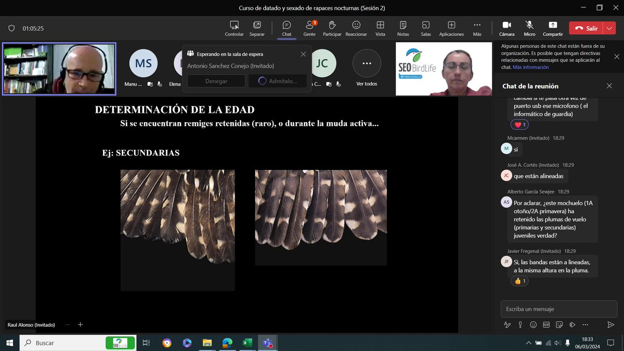Open File Explorer from taskbar
The height and width of the screenshot is (351, 624).
point(207,343)
